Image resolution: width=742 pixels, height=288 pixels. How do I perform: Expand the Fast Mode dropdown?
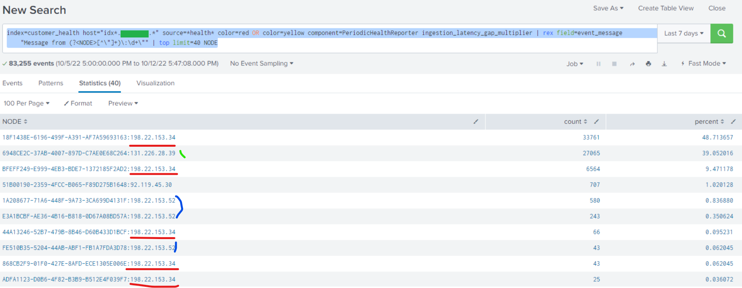tap(704, 64)
